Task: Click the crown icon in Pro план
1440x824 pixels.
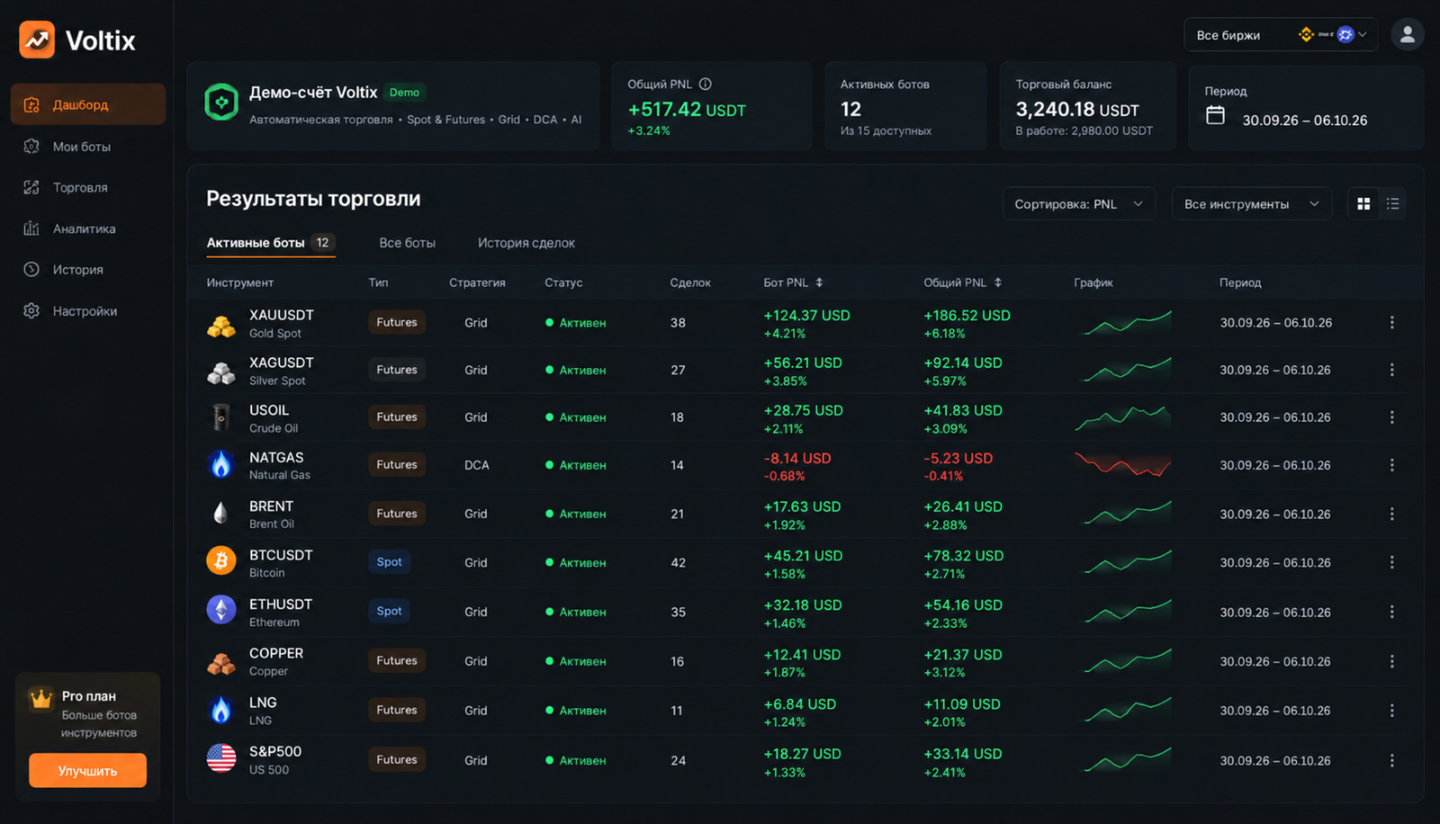Action: [x=40, y=699]
